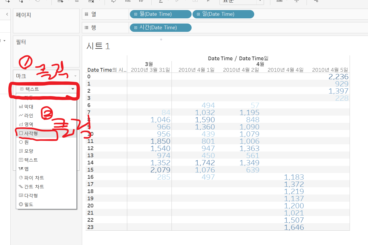The image size is (368, 245).
Task: Click the sheet title 시트 1
Action: [98, 46]
